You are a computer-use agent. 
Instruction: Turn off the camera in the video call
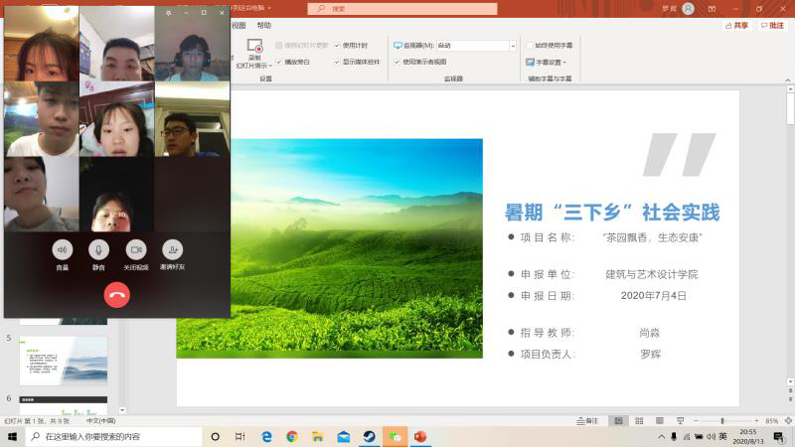click(x=135, y=250)
